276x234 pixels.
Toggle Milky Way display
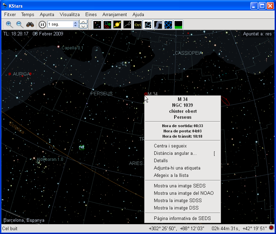158,25
